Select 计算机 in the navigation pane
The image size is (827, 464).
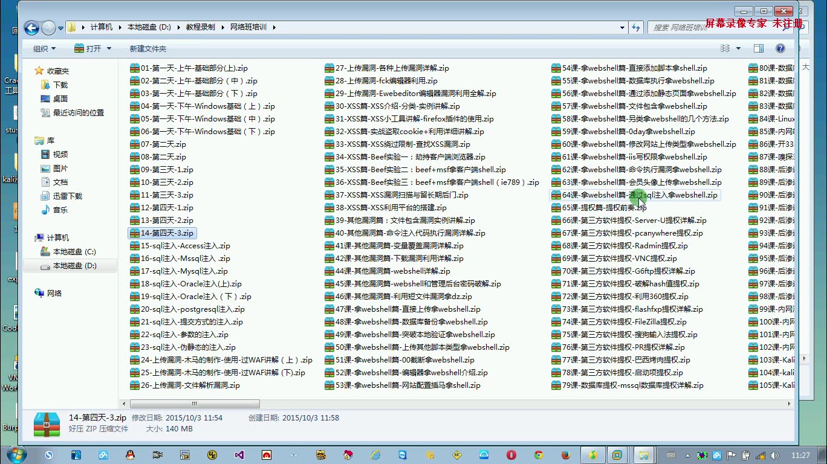point(58,238)
